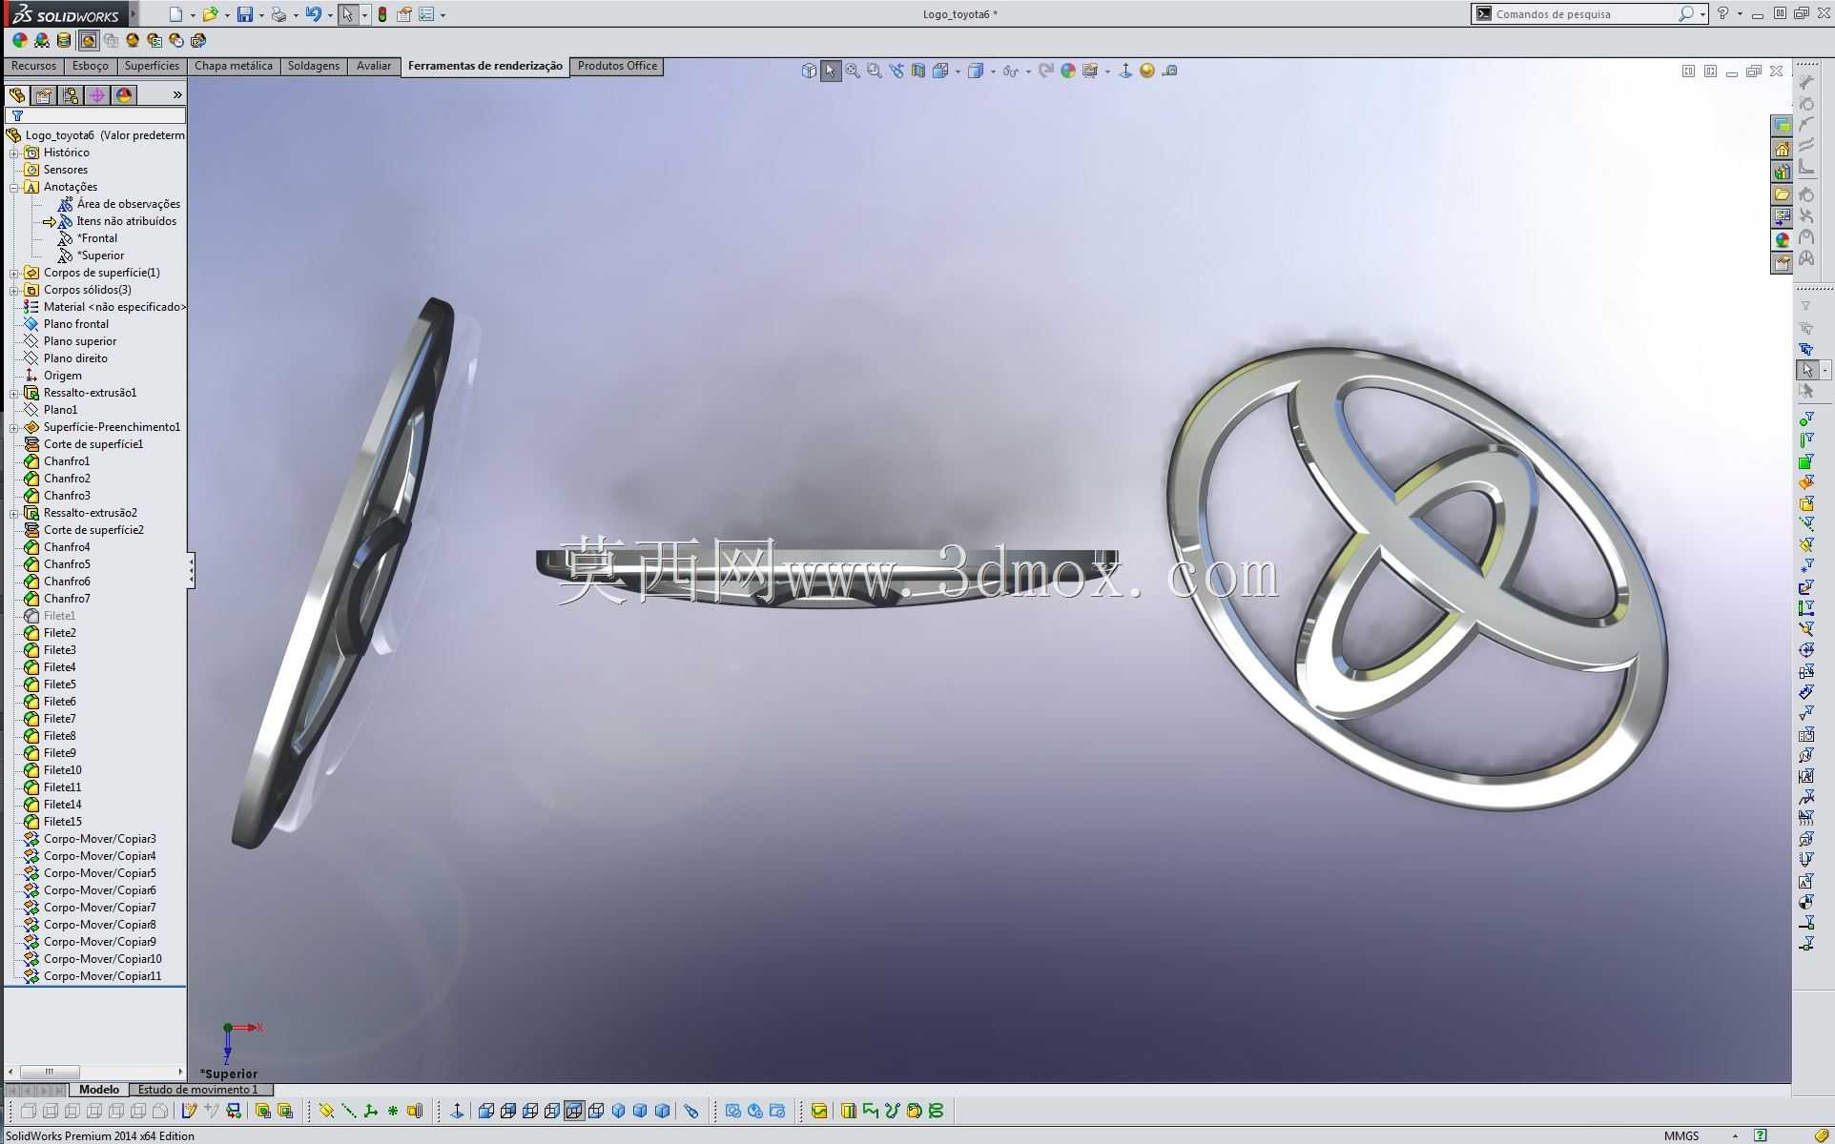Viewport: 1835px width, 1144px height.
Task: Click the Open file folder icon
Action: 210,14
